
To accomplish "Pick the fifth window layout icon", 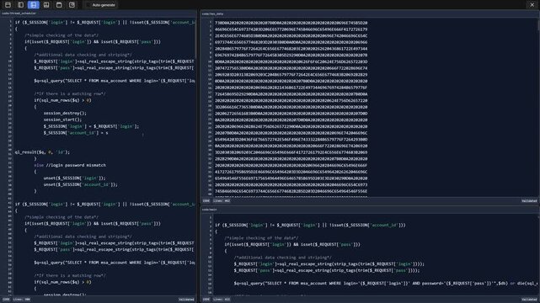I will click(59, 5).
